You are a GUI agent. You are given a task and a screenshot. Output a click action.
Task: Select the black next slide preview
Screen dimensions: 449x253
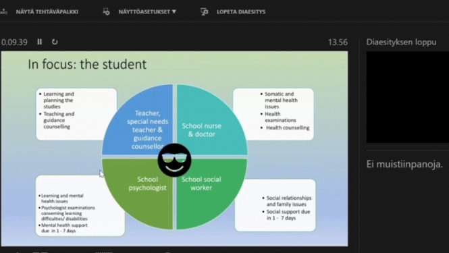click(x=408, y=97)
